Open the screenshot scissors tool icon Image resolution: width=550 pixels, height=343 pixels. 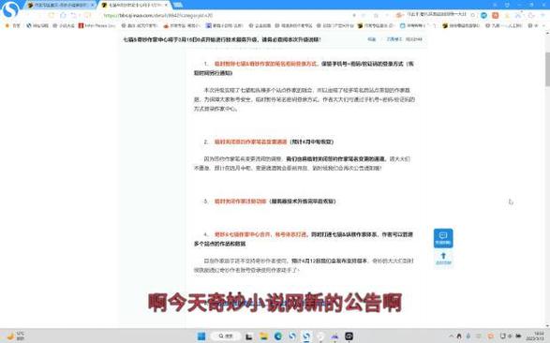pos(518,15)
